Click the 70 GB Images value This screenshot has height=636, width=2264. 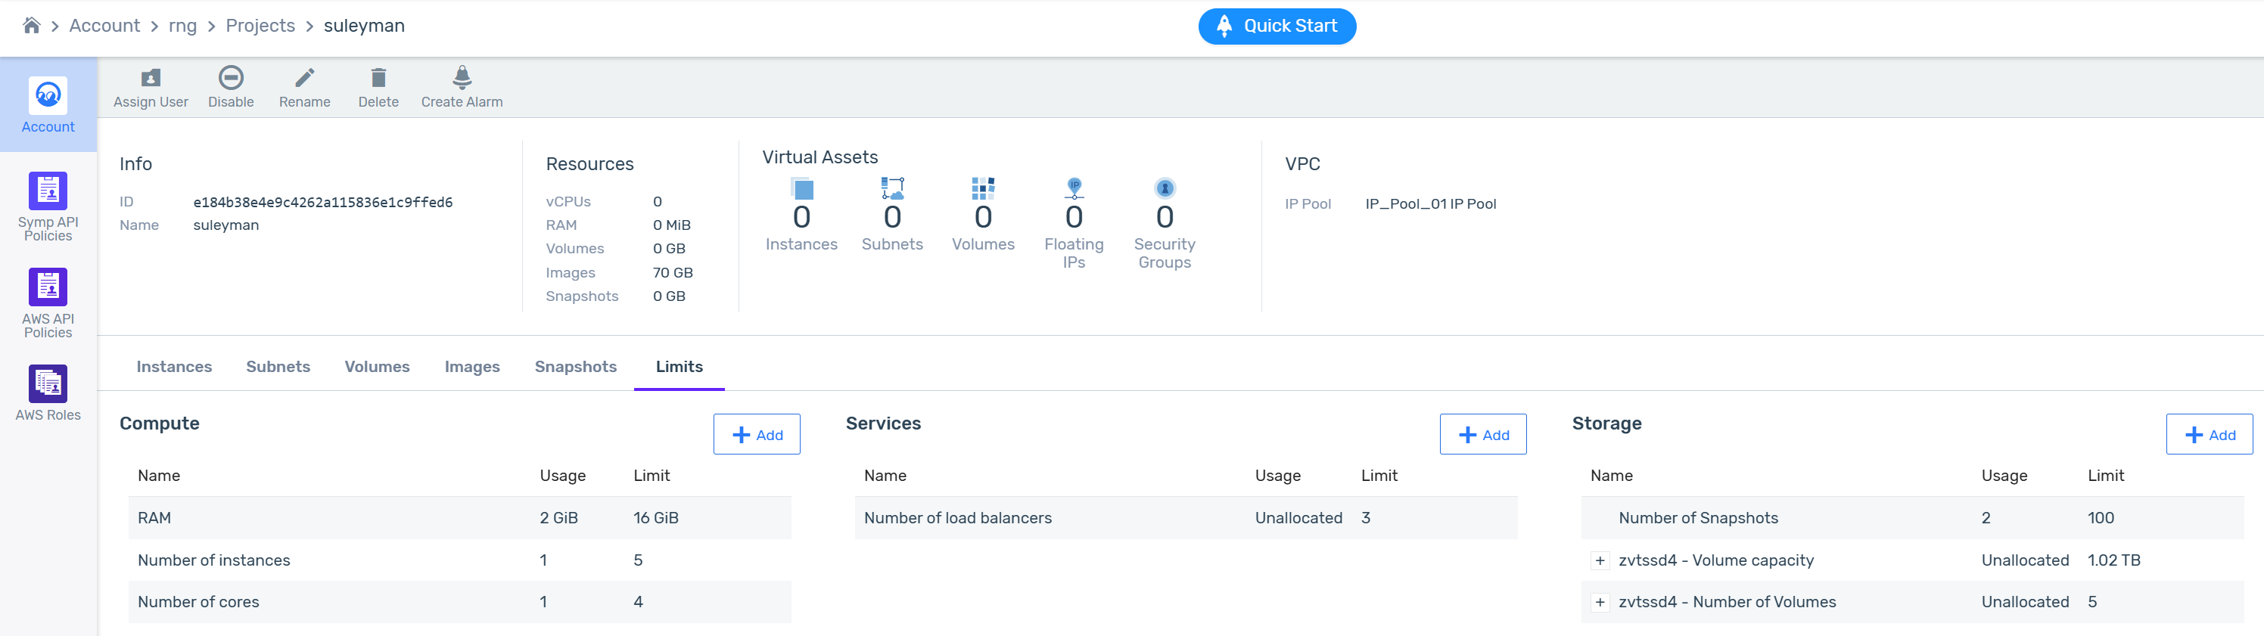pyautogui.click(x=673, y=272)
